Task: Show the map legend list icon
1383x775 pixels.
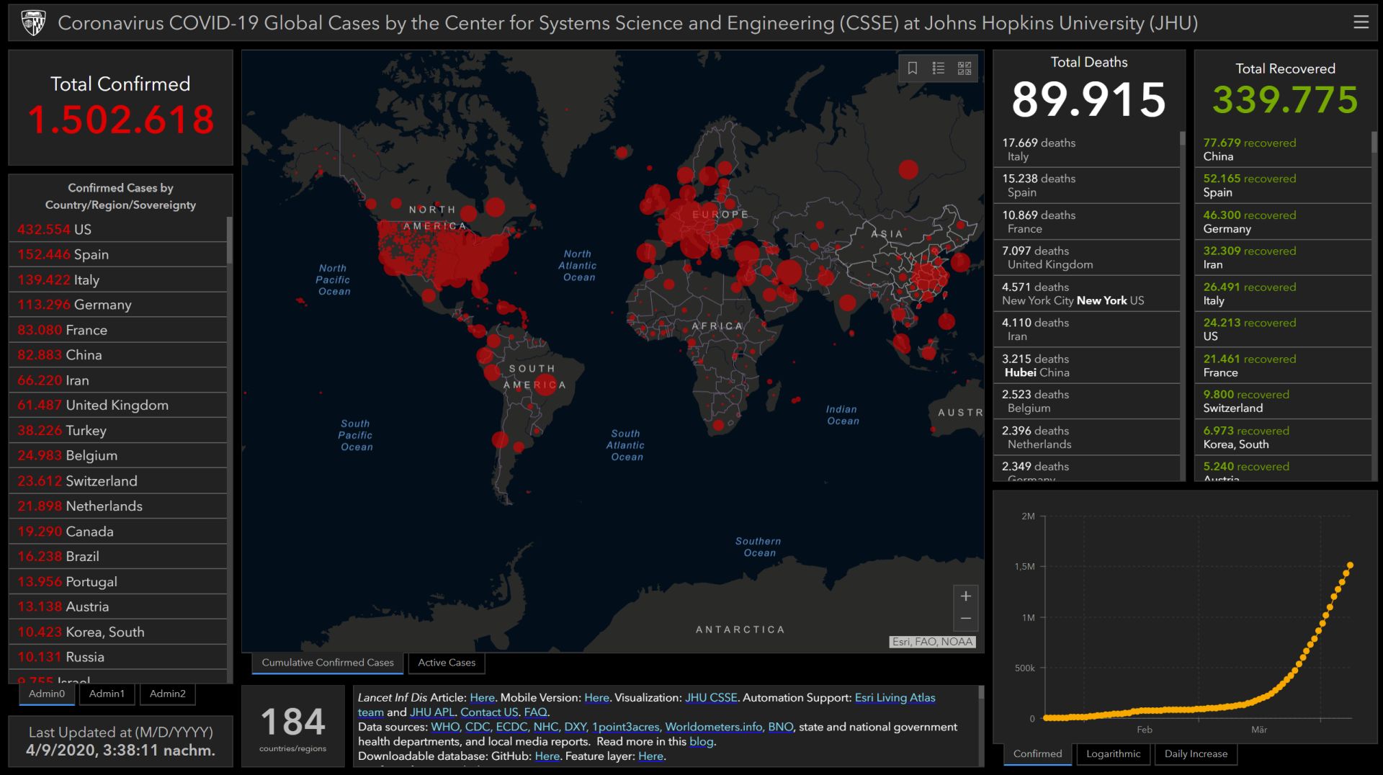Action: point(938,68)
